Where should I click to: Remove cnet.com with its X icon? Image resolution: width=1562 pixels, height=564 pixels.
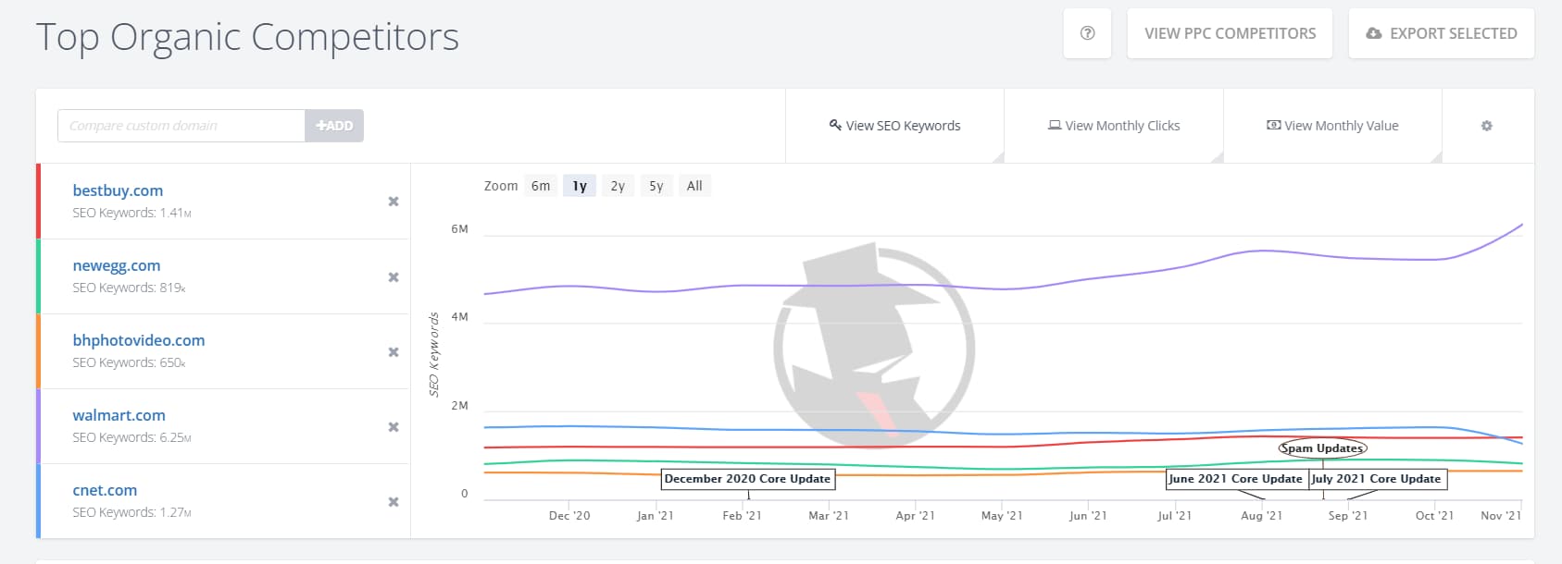[394, 502]
